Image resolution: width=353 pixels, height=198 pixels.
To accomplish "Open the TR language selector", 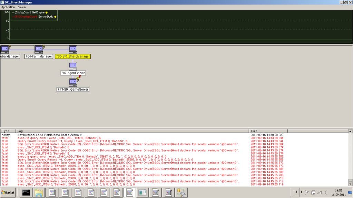I will tap(295, 192).
